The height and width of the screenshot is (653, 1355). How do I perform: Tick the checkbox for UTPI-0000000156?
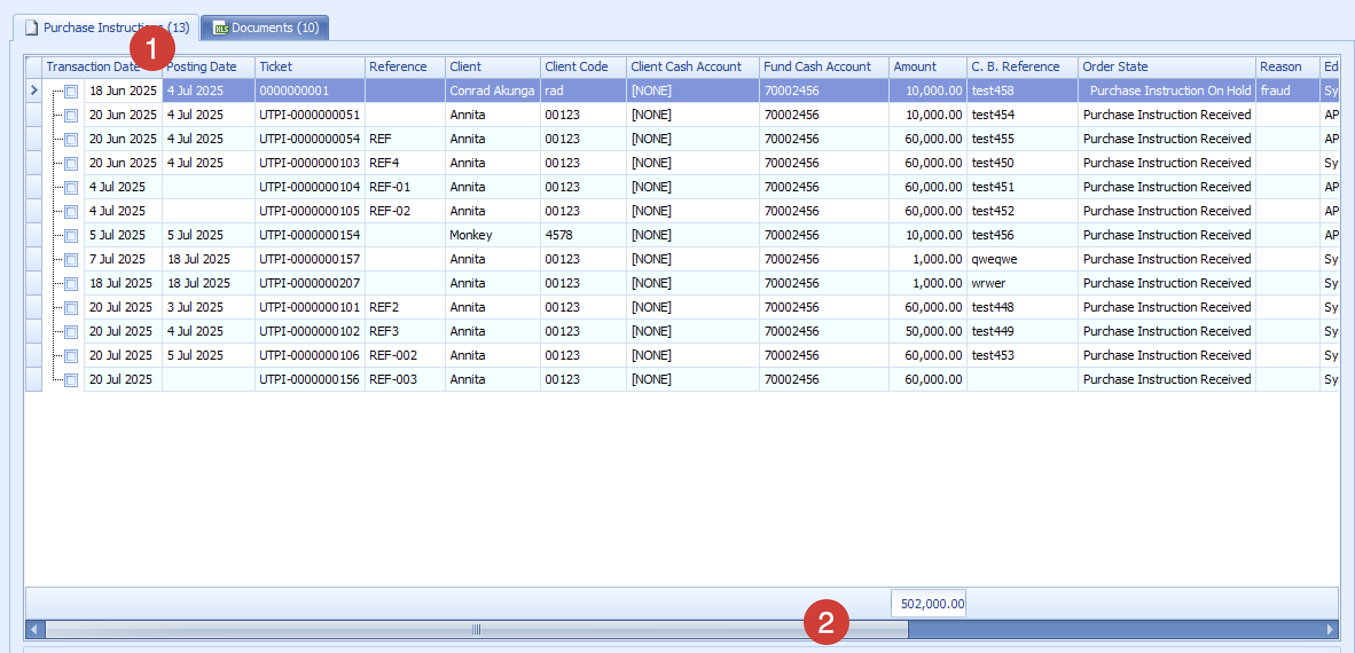tap(71, 380)
